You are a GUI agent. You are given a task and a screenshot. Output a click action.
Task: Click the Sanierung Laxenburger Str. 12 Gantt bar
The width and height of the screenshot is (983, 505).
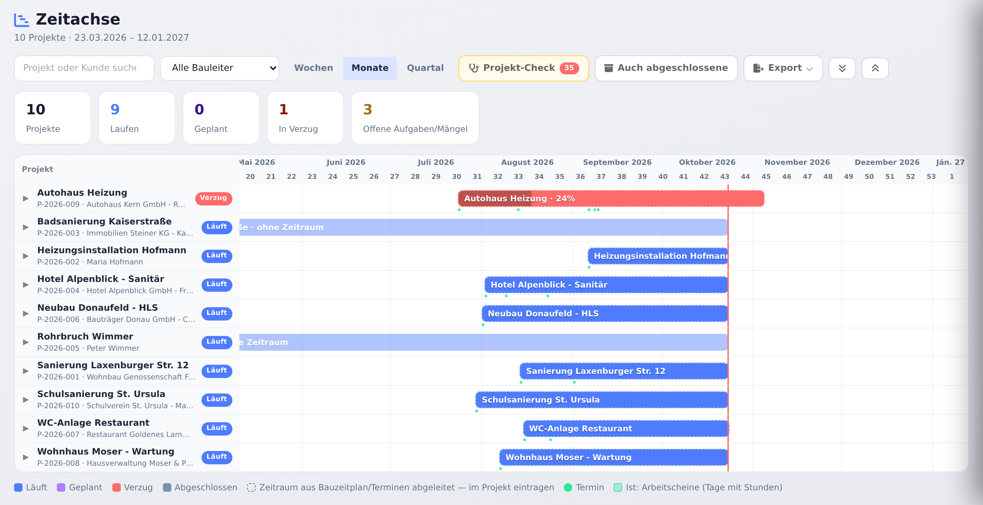pos(624,371)
